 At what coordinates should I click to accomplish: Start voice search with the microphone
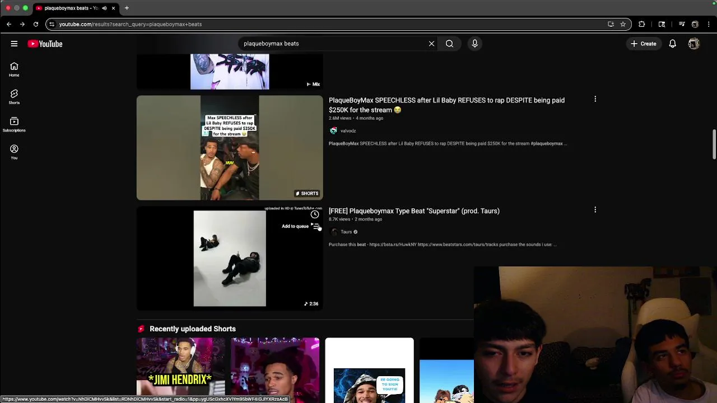tap(474, 44)
